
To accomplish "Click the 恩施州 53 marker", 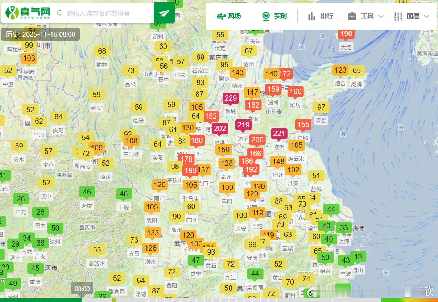I will click(97, 251).
